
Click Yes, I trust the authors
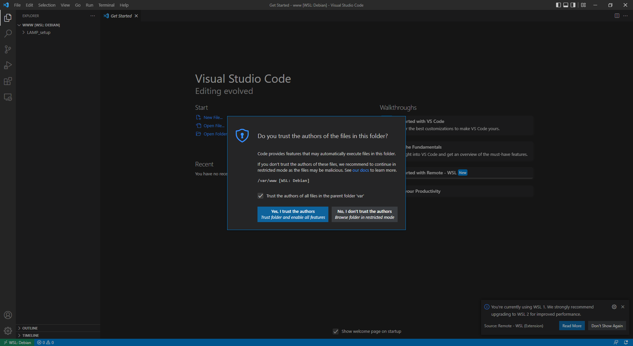coord(293,214)
